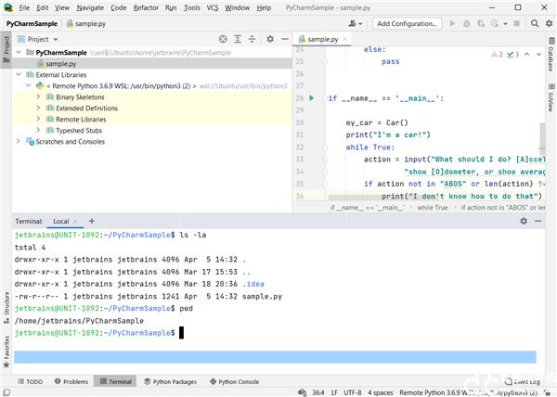Click run gutter arrow at line 28

pyautogui.click(x=312, y=98)
